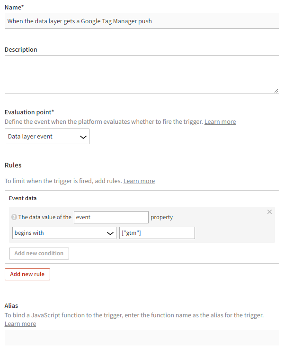Screen dimensions: 284x351
Task: Click the help question mark icon in Event data
Action: (x=14, y=217)
